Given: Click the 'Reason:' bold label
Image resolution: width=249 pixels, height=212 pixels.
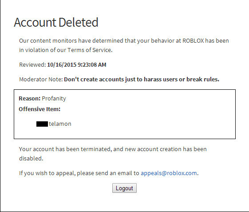Looking at the screenshot, I should click(30, 99).
